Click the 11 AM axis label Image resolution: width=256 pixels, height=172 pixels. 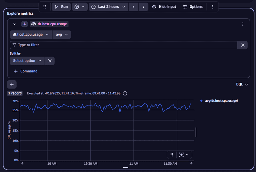pos(134,163)
